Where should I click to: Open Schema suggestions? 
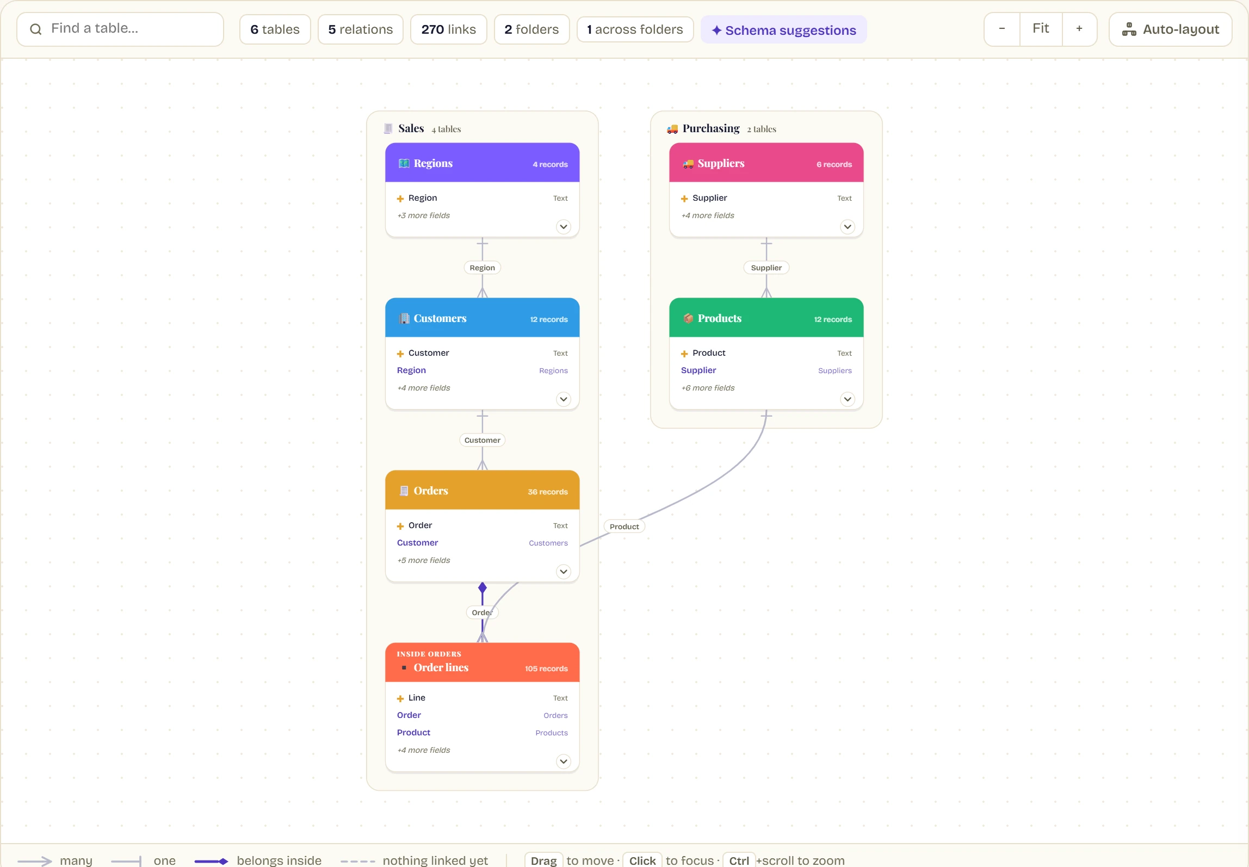click(784, 30)
